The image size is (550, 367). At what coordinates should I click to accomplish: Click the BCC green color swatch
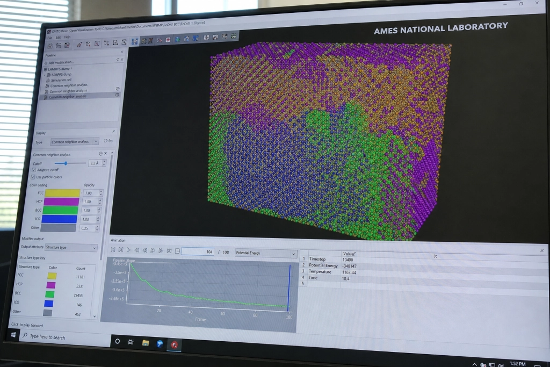click(x=60, y=210)
